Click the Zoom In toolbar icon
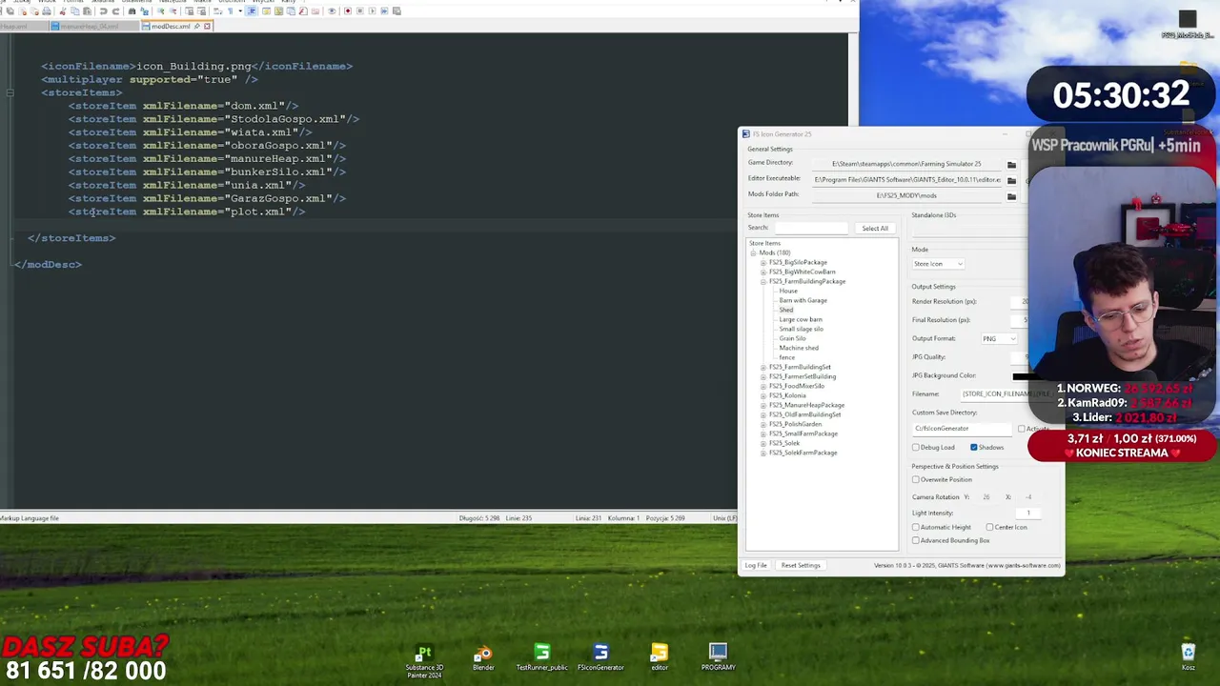This screenshot has width=1220, height=686. coord(160,11)
